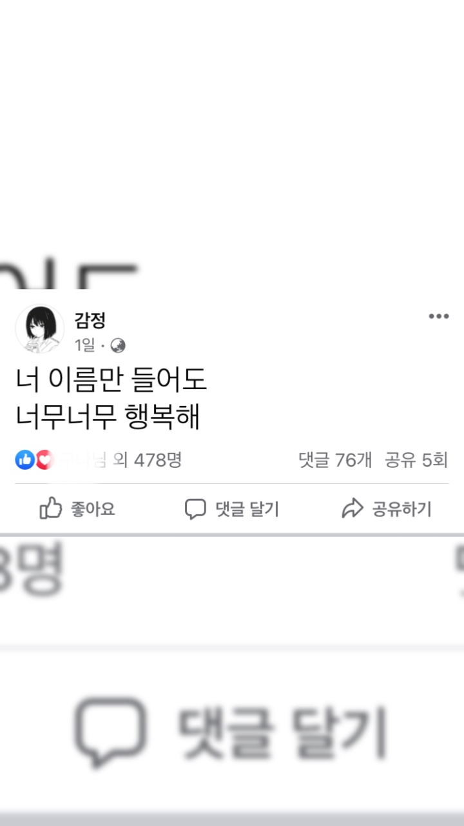Click the share arrow icon

click(x=353, y=509)
